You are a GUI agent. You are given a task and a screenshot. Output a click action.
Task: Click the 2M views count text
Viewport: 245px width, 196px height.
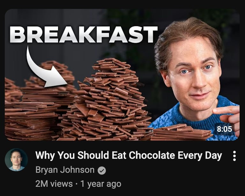(x=54, y=184)
